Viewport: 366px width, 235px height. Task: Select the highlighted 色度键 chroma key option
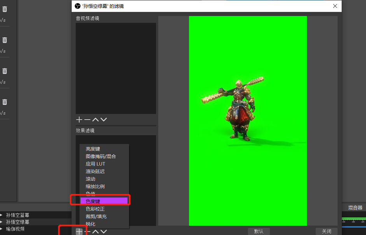coord(104,201)
